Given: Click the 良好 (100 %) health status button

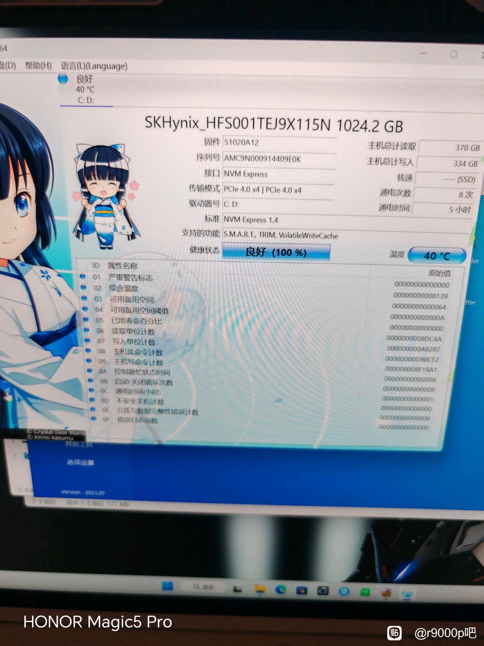Looking at the screenshot, I should click(276, 252).
